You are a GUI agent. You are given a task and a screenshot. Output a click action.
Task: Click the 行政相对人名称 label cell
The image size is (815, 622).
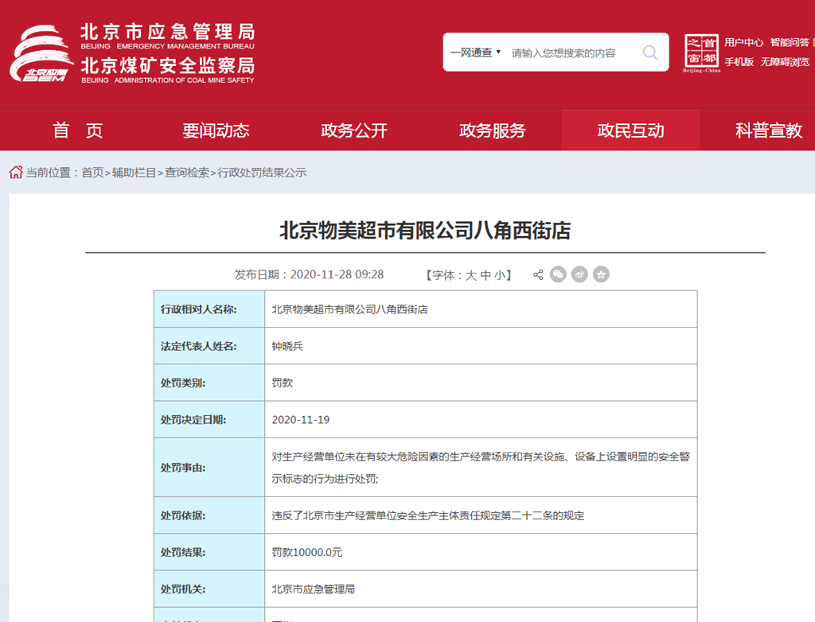(209, 309)
